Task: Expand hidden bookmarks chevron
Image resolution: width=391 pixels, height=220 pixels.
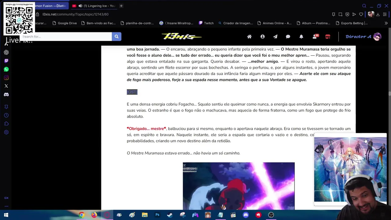Action: click(x=386, y=23)
